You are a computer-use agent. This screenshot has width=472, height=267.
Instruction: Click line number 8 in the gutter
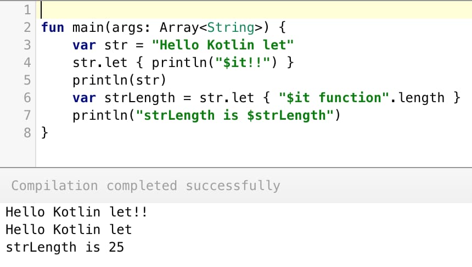tap(27, 132)
